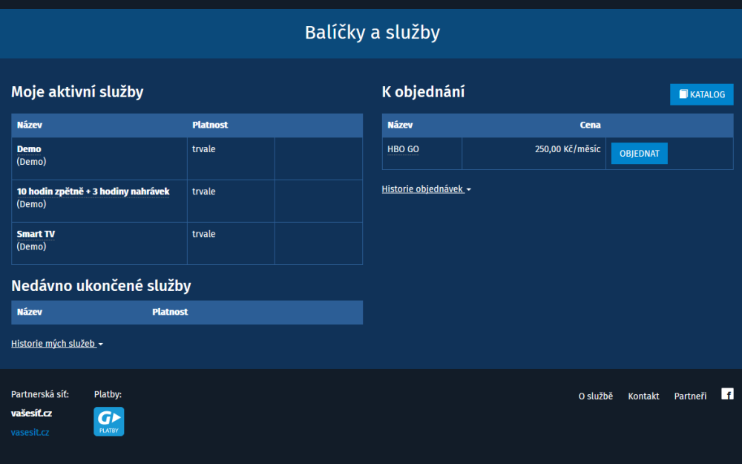Select the Smart TV service row
This screenshot has height=464, width=742.
click(x=36, y=233)
